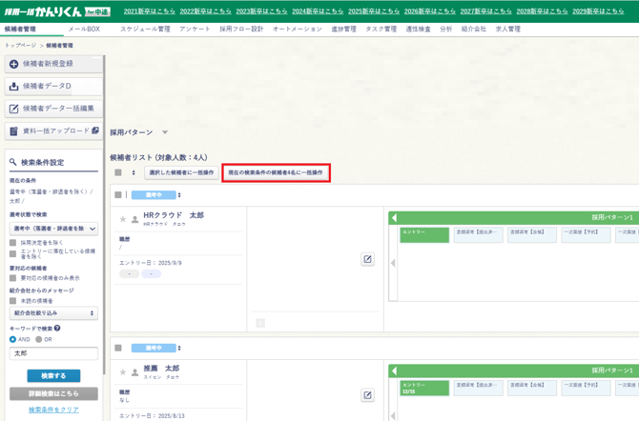
Task: Click the 検索条件をクリア link
Action: point(53,410)
